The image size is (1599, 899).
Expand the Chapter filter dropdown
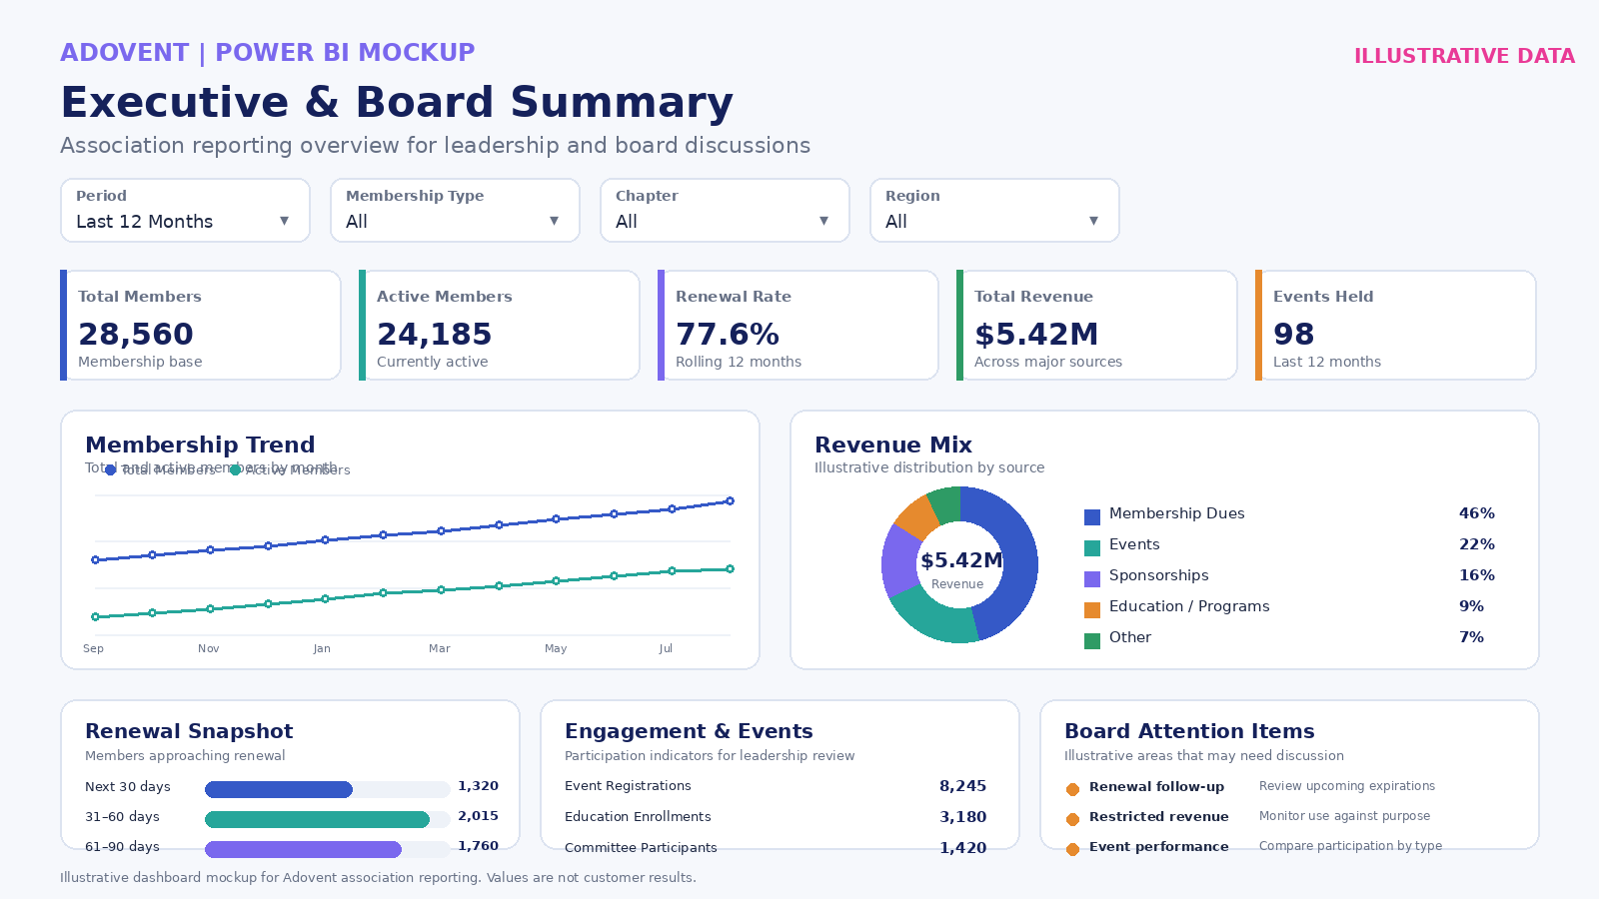coord(725,210)
